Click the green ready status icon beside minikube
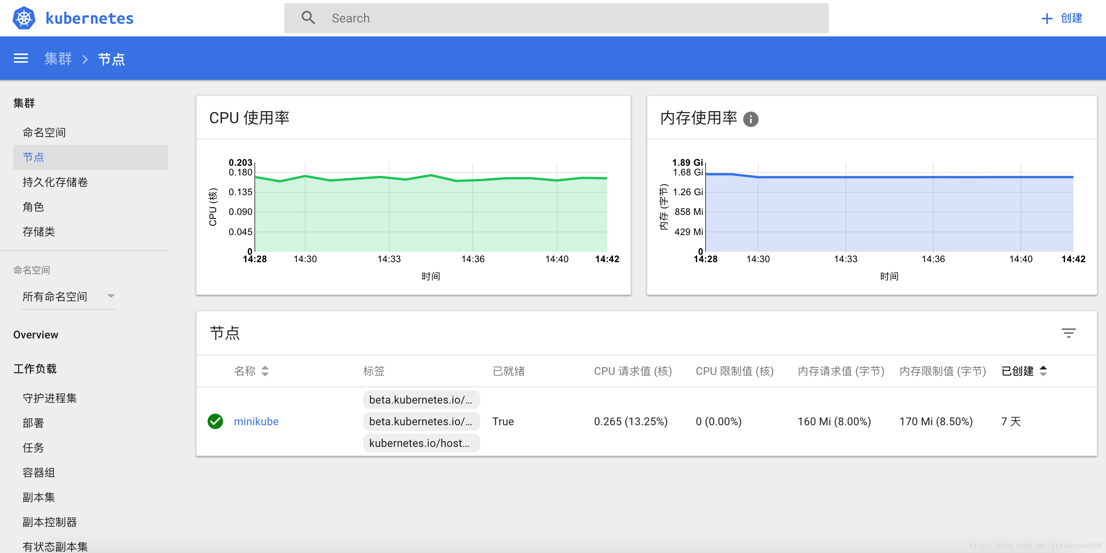The height and width of the screenshot is (553, 1106). coord(215,421)
